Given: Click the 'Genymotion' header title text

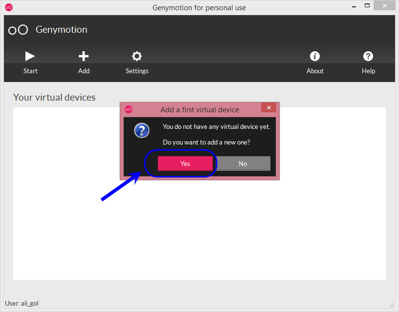Looking at the screenshot, I should [x=62, y=30].
